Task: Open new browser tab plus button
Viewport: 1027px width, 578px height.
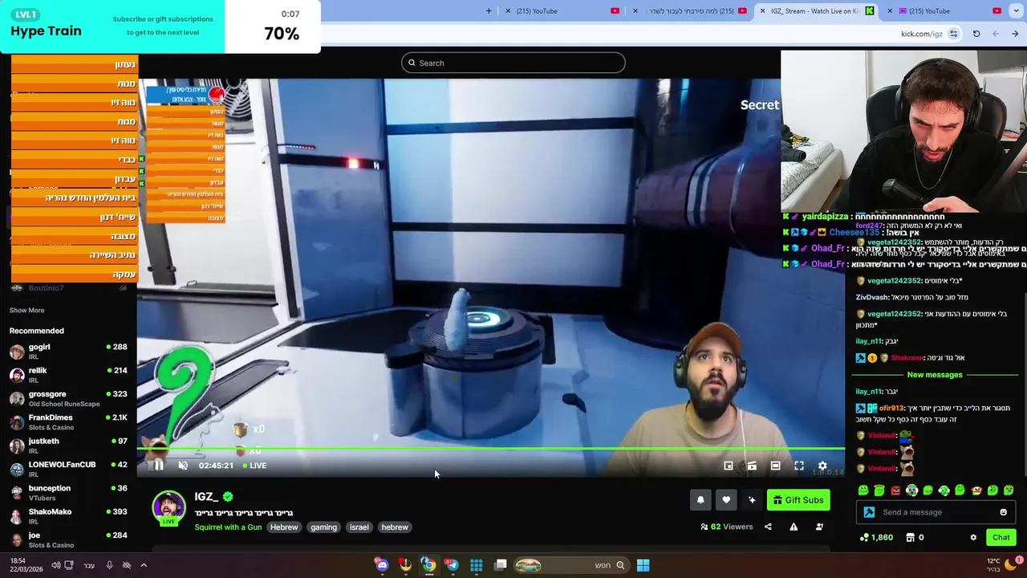Action: pos(489,11)
